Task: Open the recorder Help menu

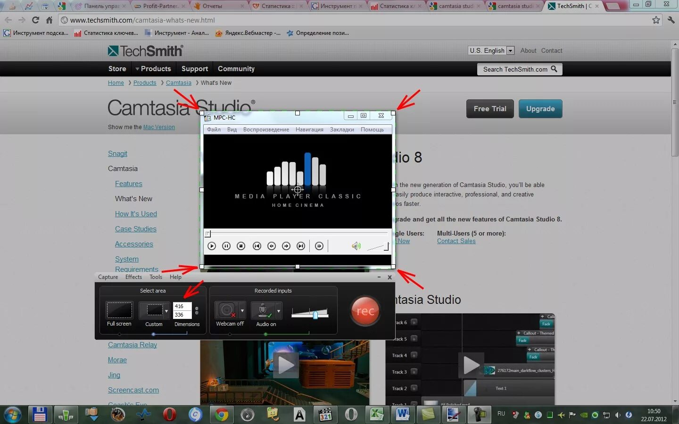Action: [175, 277]
